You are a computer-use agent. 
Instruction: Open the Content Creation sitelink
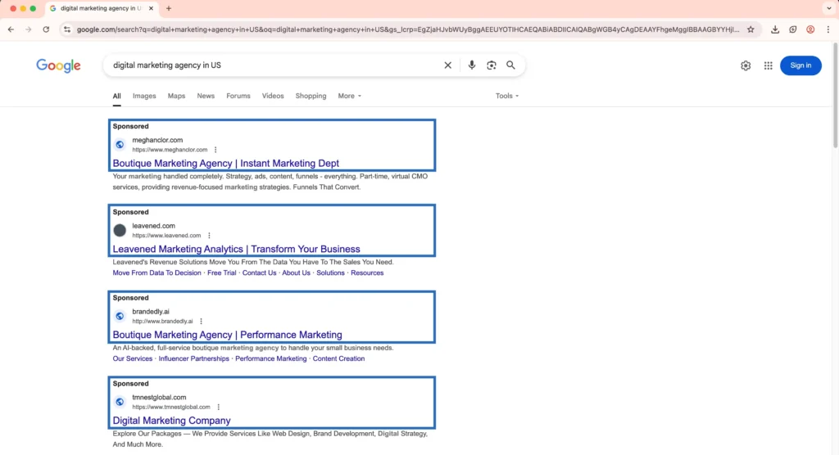pos(338,358)
